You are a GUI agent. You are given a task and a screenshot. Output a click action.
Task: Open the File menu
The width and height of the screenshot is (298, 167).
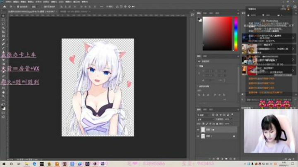coord(8,2)
